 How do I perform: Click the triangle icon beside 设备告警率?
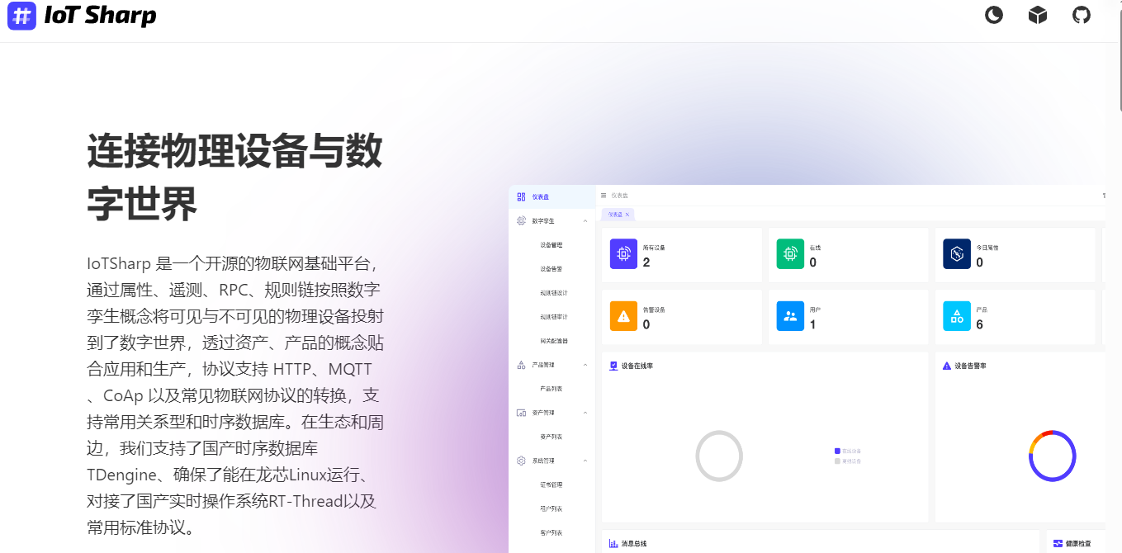point(947,365)
